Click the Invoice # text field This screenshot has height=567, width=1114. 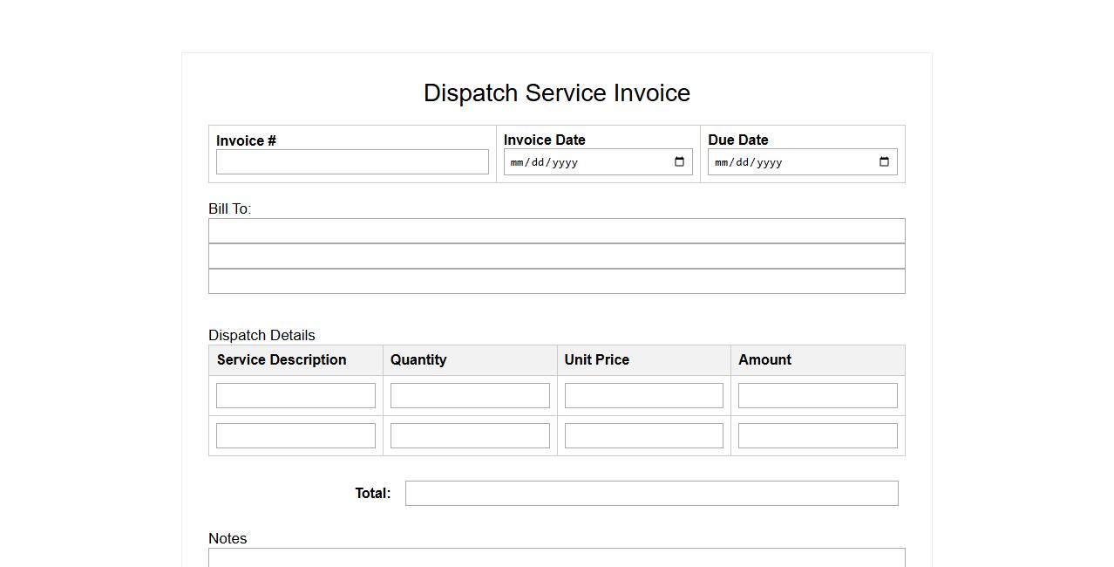[x=352, y=162]
